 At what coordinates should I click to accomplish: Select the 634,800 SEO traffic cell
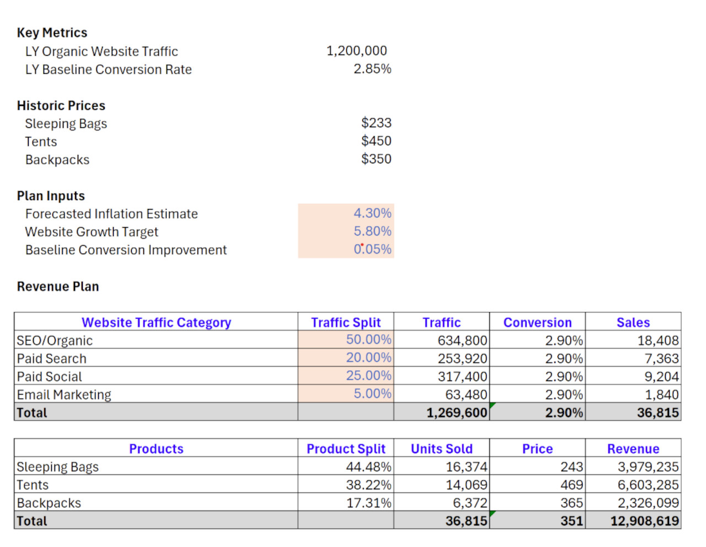[x=442, y=340]
